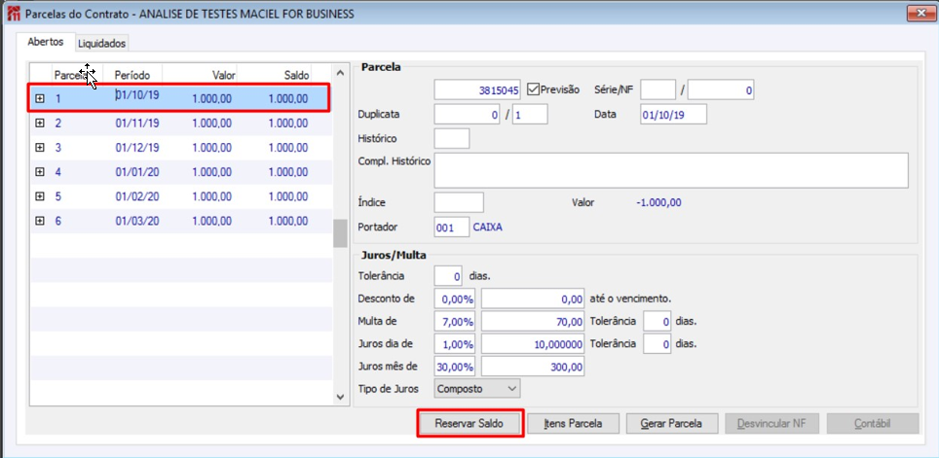This screenshot has height=458, width=939.
Task: Click the Saldo value of parcela 6
Action: click(288, 222)
